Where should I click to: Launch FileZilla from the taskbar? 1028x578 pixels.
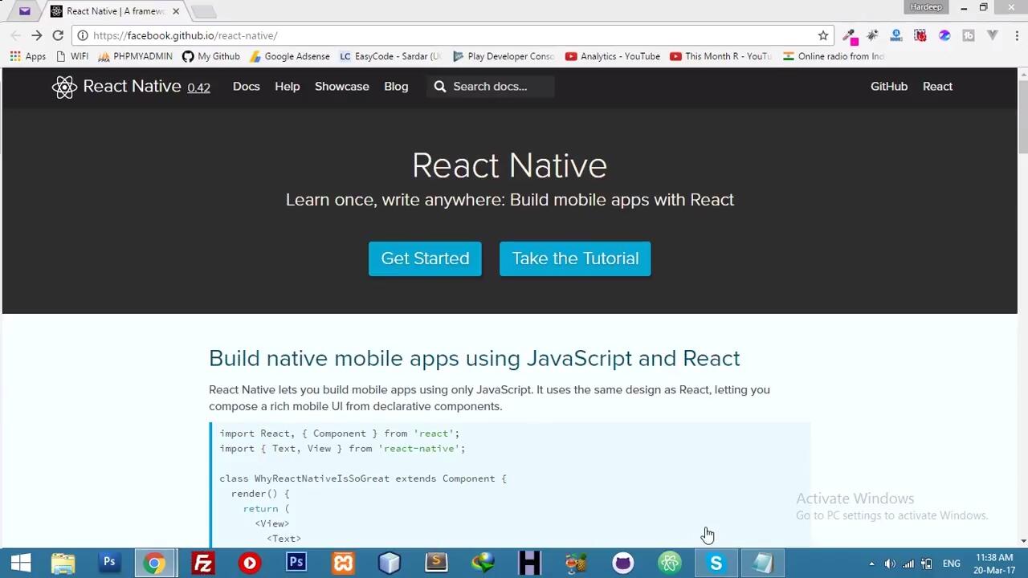[x=202, y=563]
